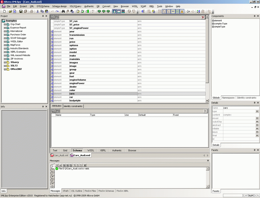The height and width of the screenshot is (198, 260).
Task: Click the Forward arrow toolbar icon
Action: click(x=192, y=11)
